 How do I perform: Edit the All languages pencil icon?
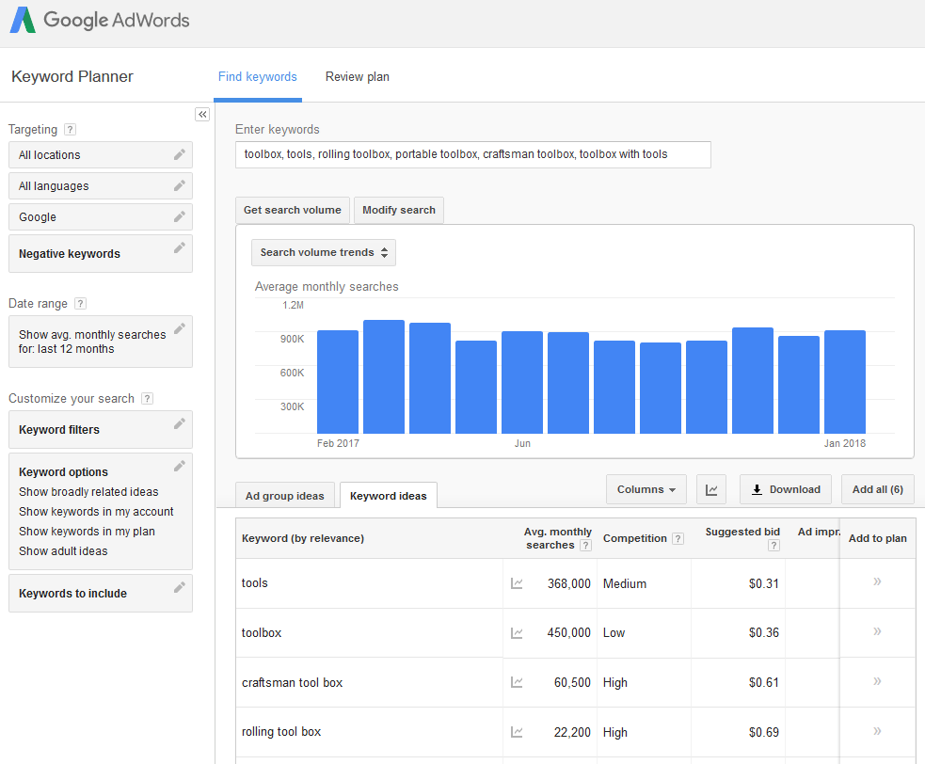180,186
